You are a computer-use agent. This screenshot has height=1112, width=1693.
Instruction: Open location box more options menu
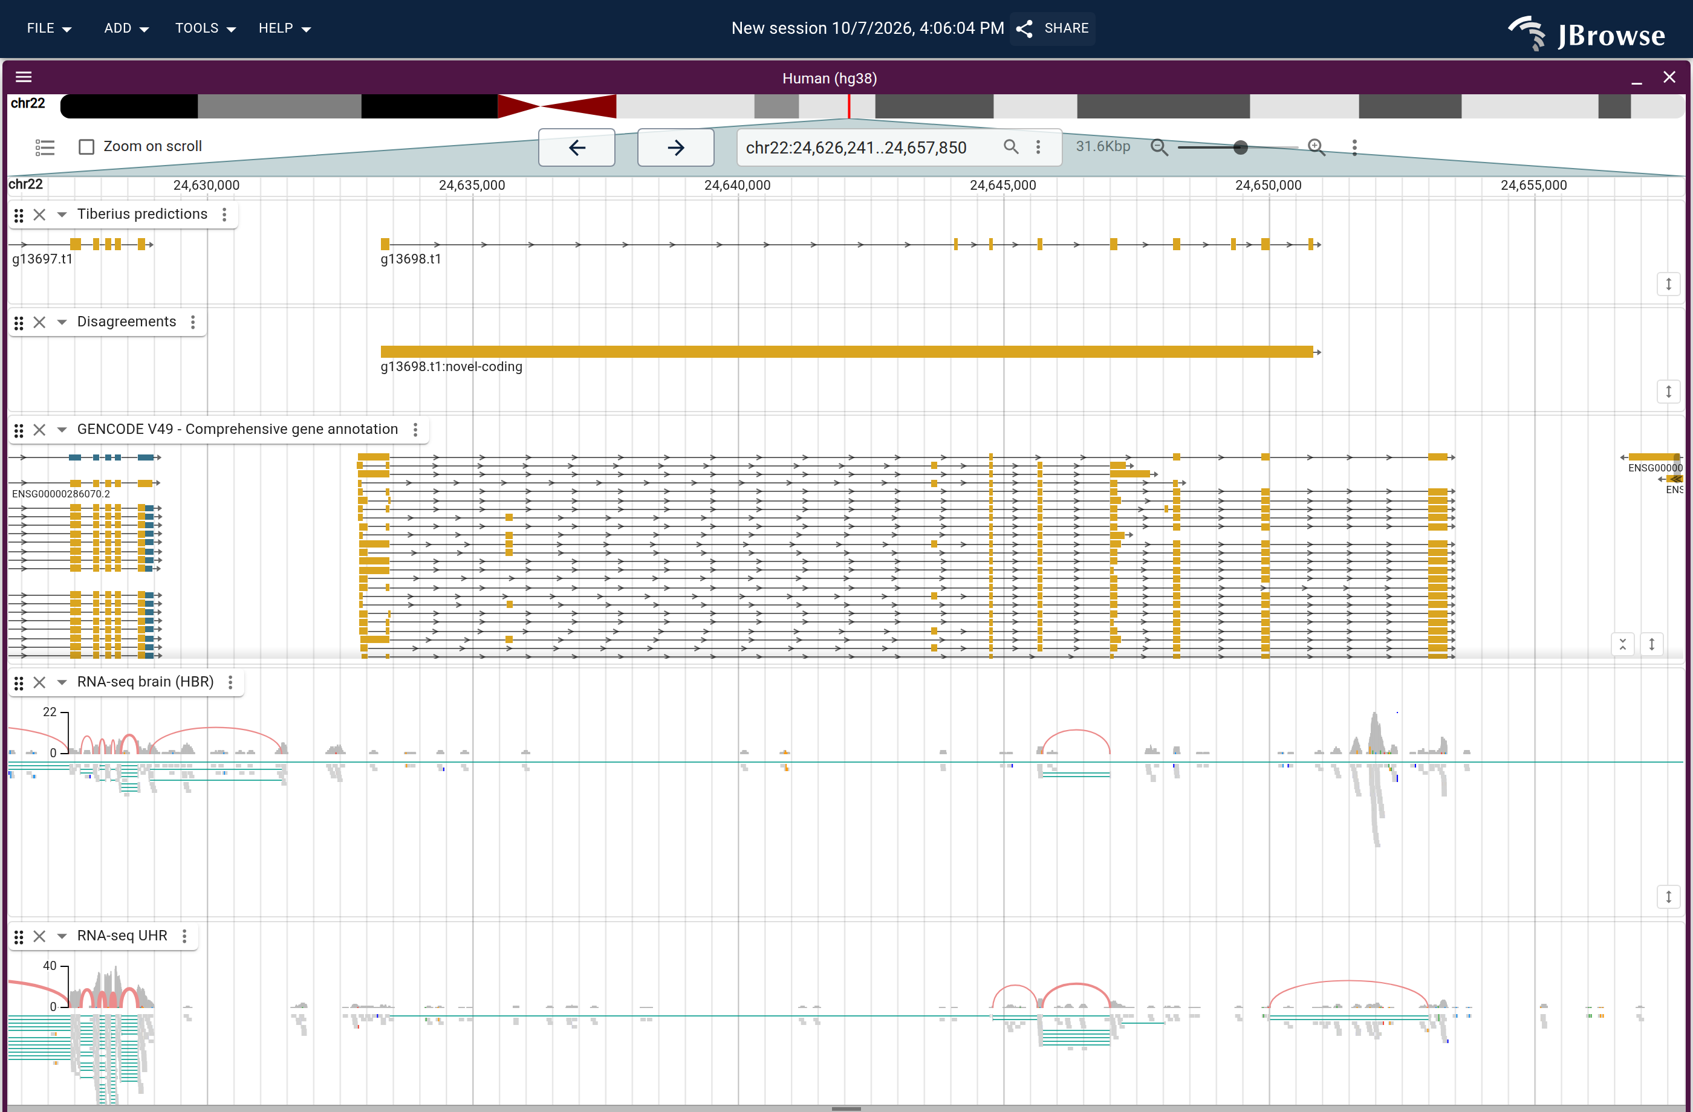point(1038,147)
